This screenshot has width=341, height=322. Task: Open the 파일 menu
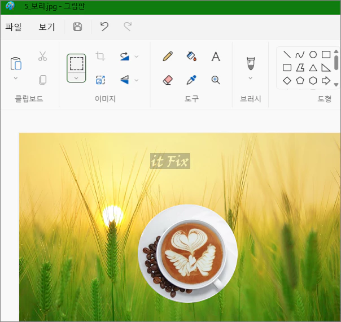[x=14, y=27]
